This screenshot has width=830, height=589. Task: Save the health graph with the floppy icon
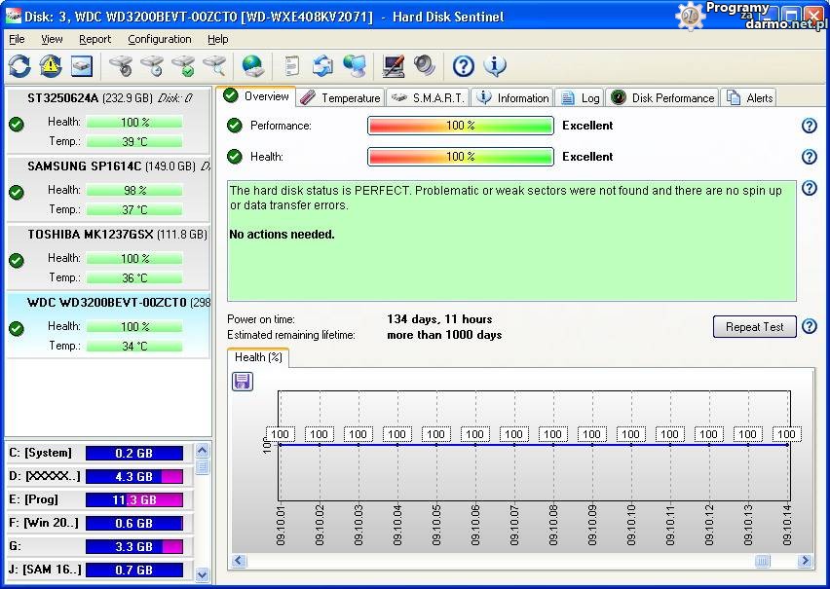(x=243, y=382)
